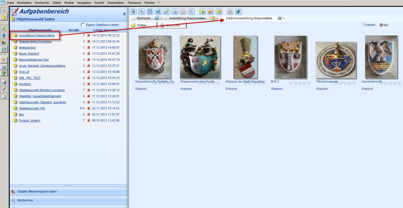
Task: Select the Patrizierwappen thumbnail image
Action: coord(336,60)
